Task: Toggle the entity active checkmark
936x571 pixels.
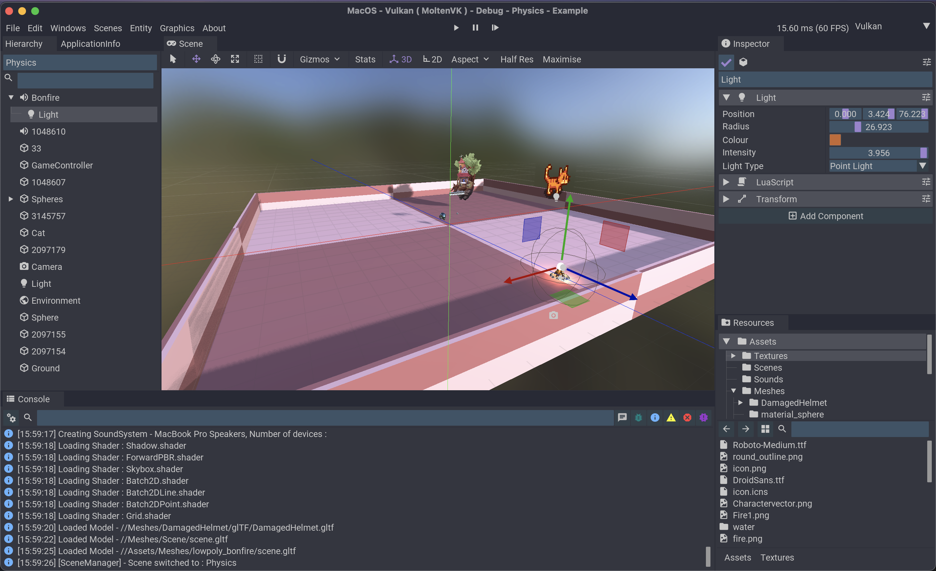Action: pos(726,62)
